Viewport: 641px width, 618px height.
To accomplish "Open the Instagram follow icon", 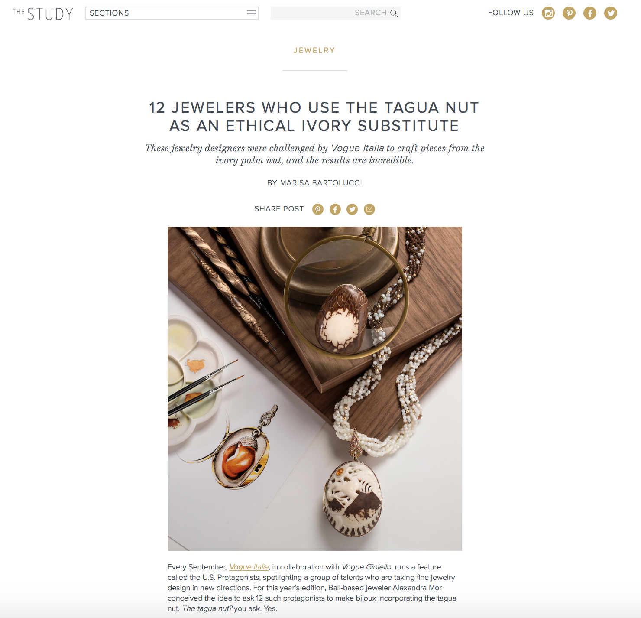I will (548, 13).
